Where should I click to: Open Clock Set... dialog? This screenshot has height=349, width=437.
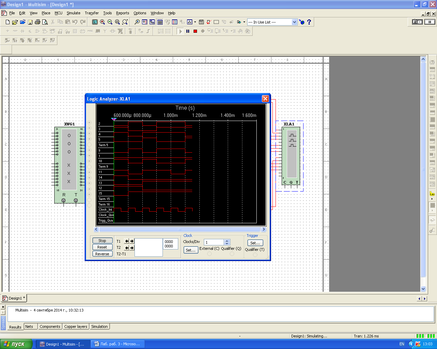point(191,250)
